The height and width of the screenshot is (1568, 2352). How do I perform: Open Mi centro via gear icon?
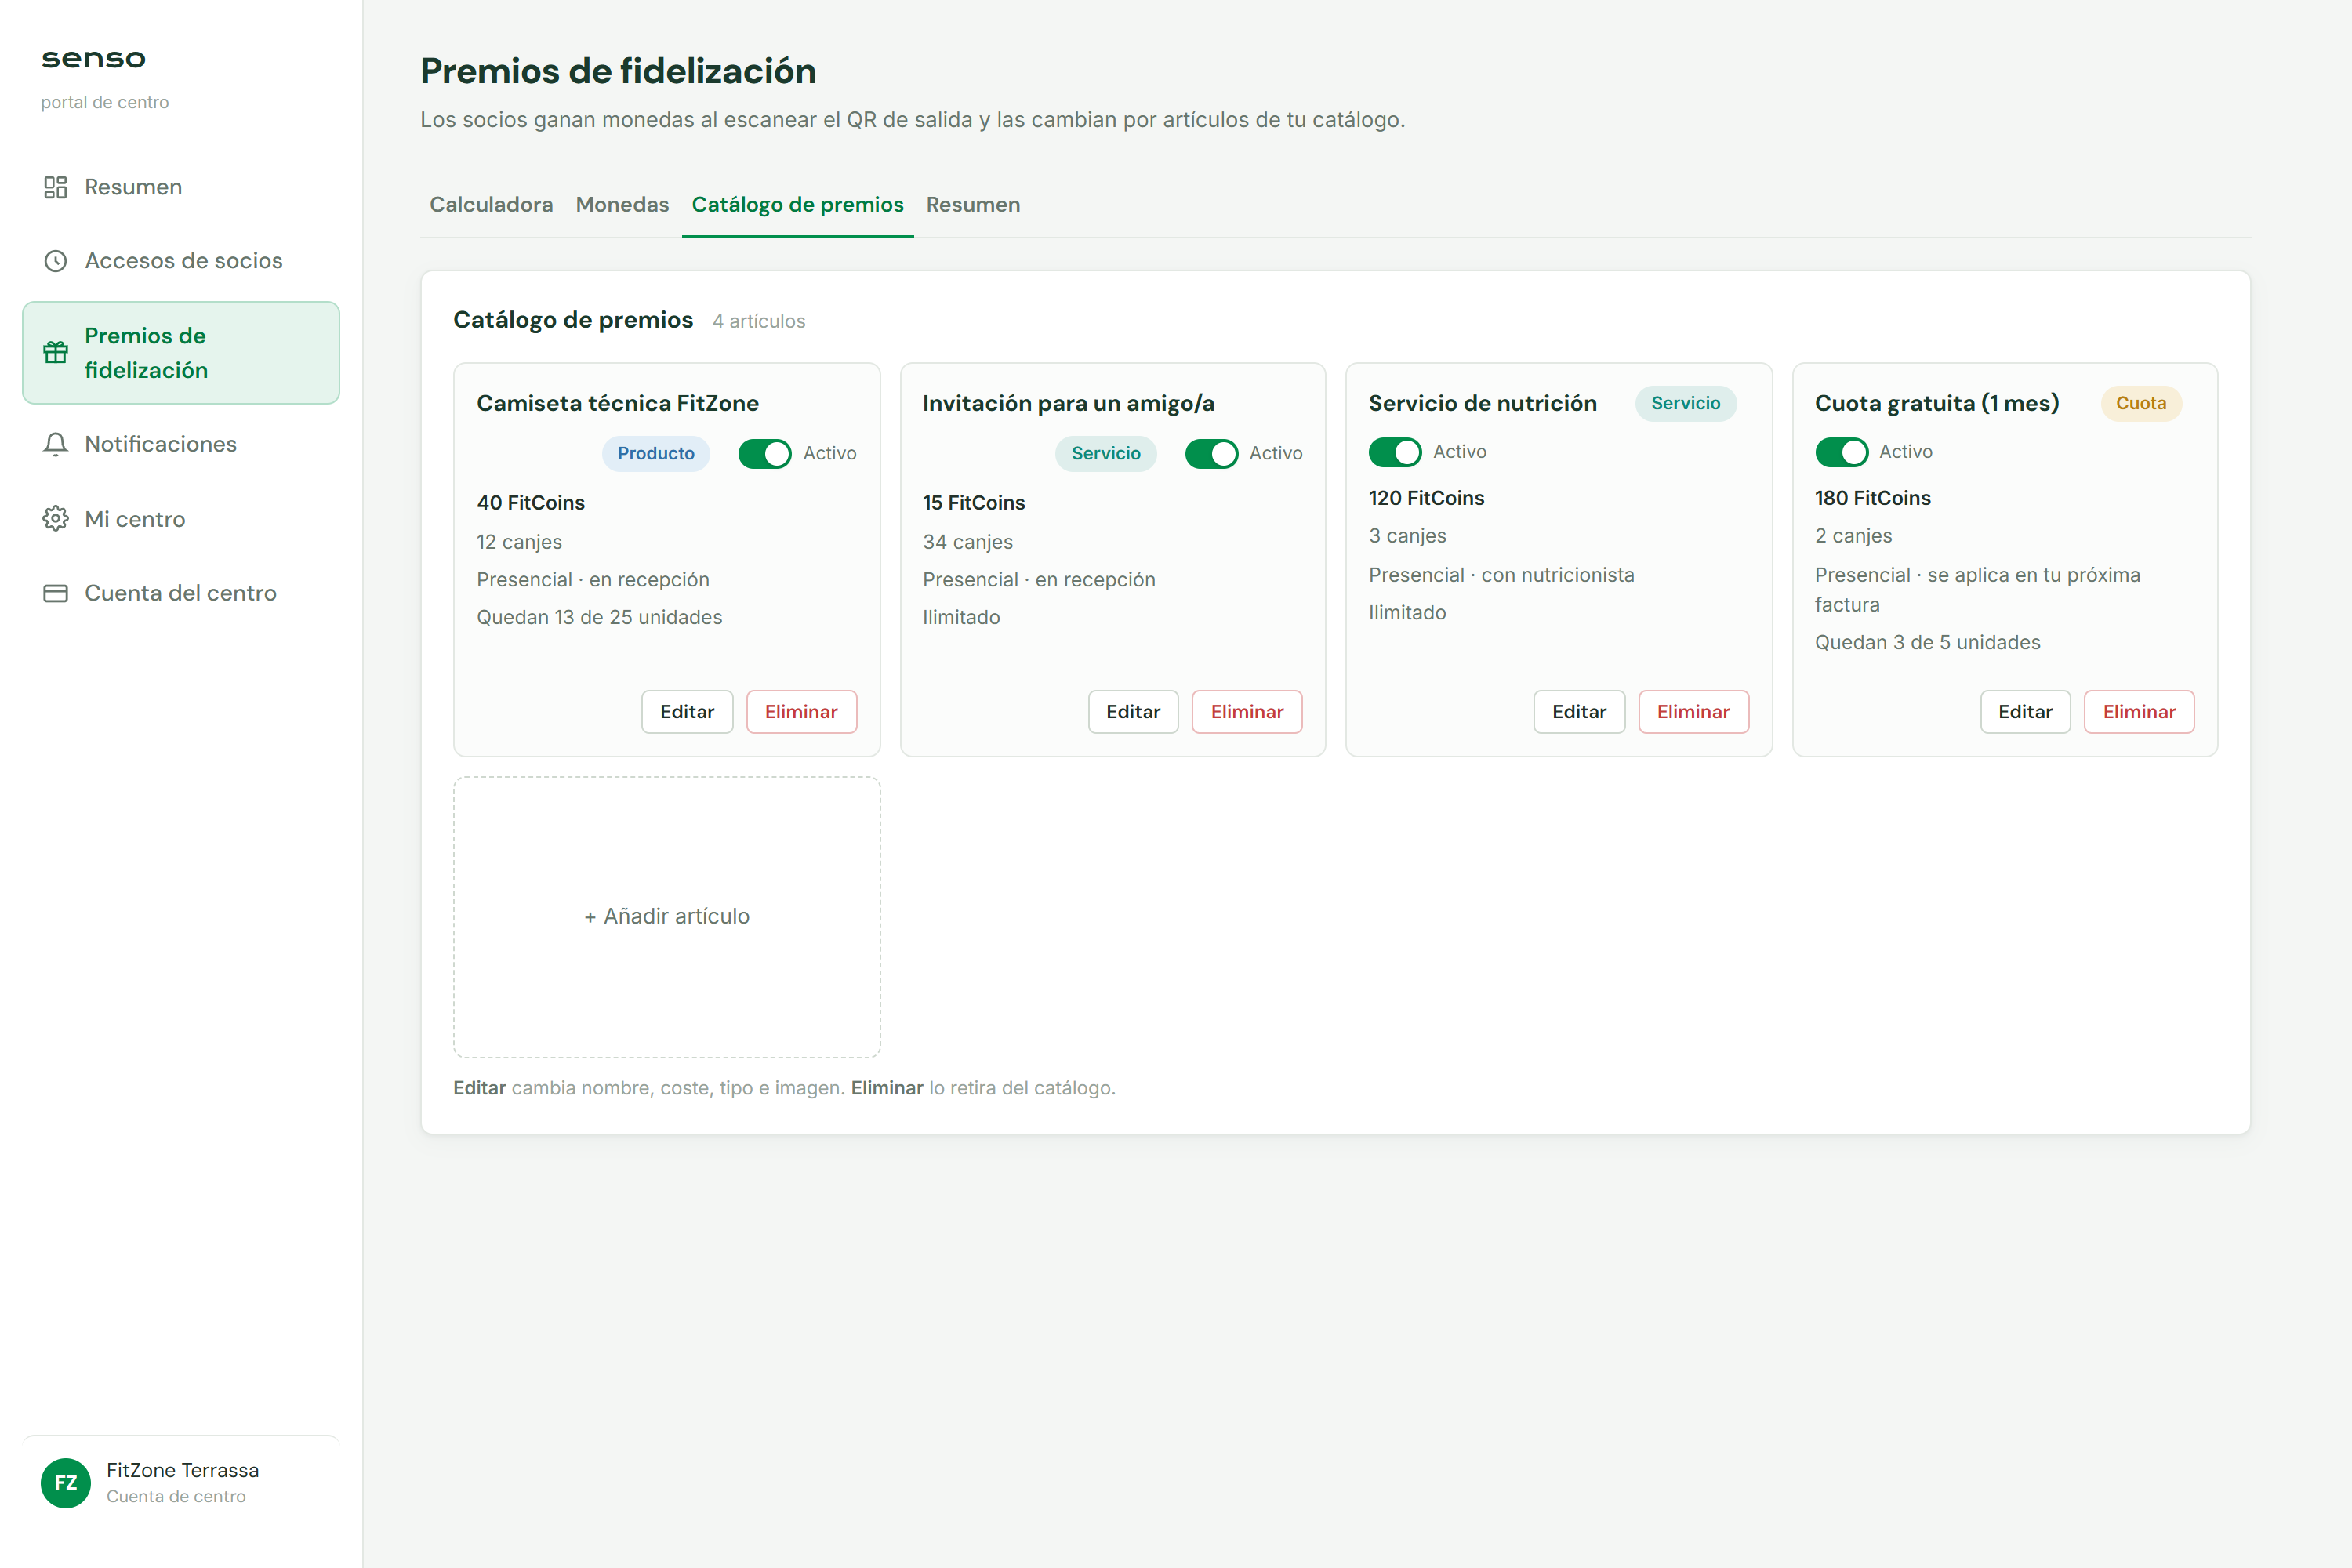tap(56, 519)
